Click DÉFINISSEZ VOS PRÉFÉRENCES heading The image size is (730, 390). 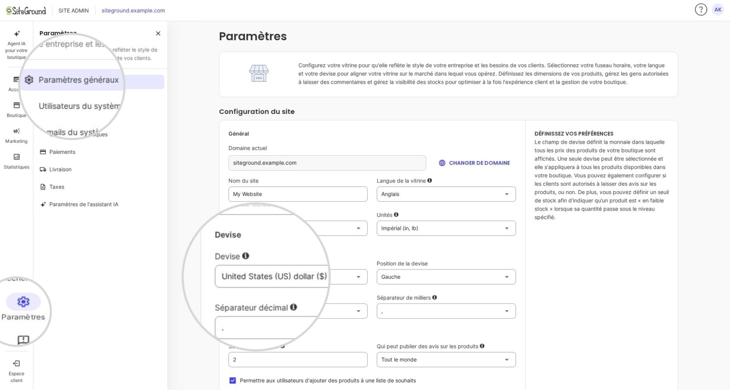[x=574, y=134]
